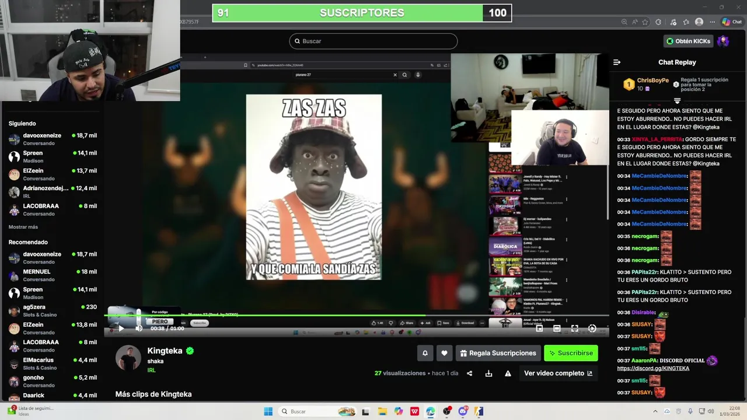This screenshot has width=747, height=420.
Task: Expand followed channels with Mostrar más
Action: click(x=23, y=227)
